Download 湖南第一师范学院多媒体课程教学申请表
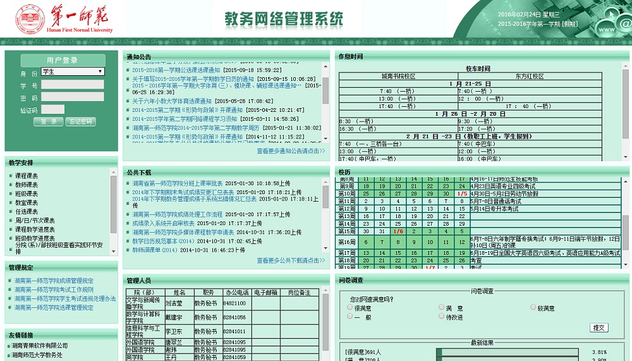This screenshot has width=632, height=361. 183,232
